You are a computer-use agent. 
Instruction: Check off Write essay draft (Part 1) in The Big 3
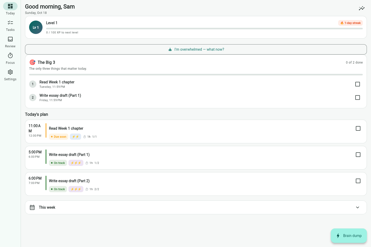(358, 98)
